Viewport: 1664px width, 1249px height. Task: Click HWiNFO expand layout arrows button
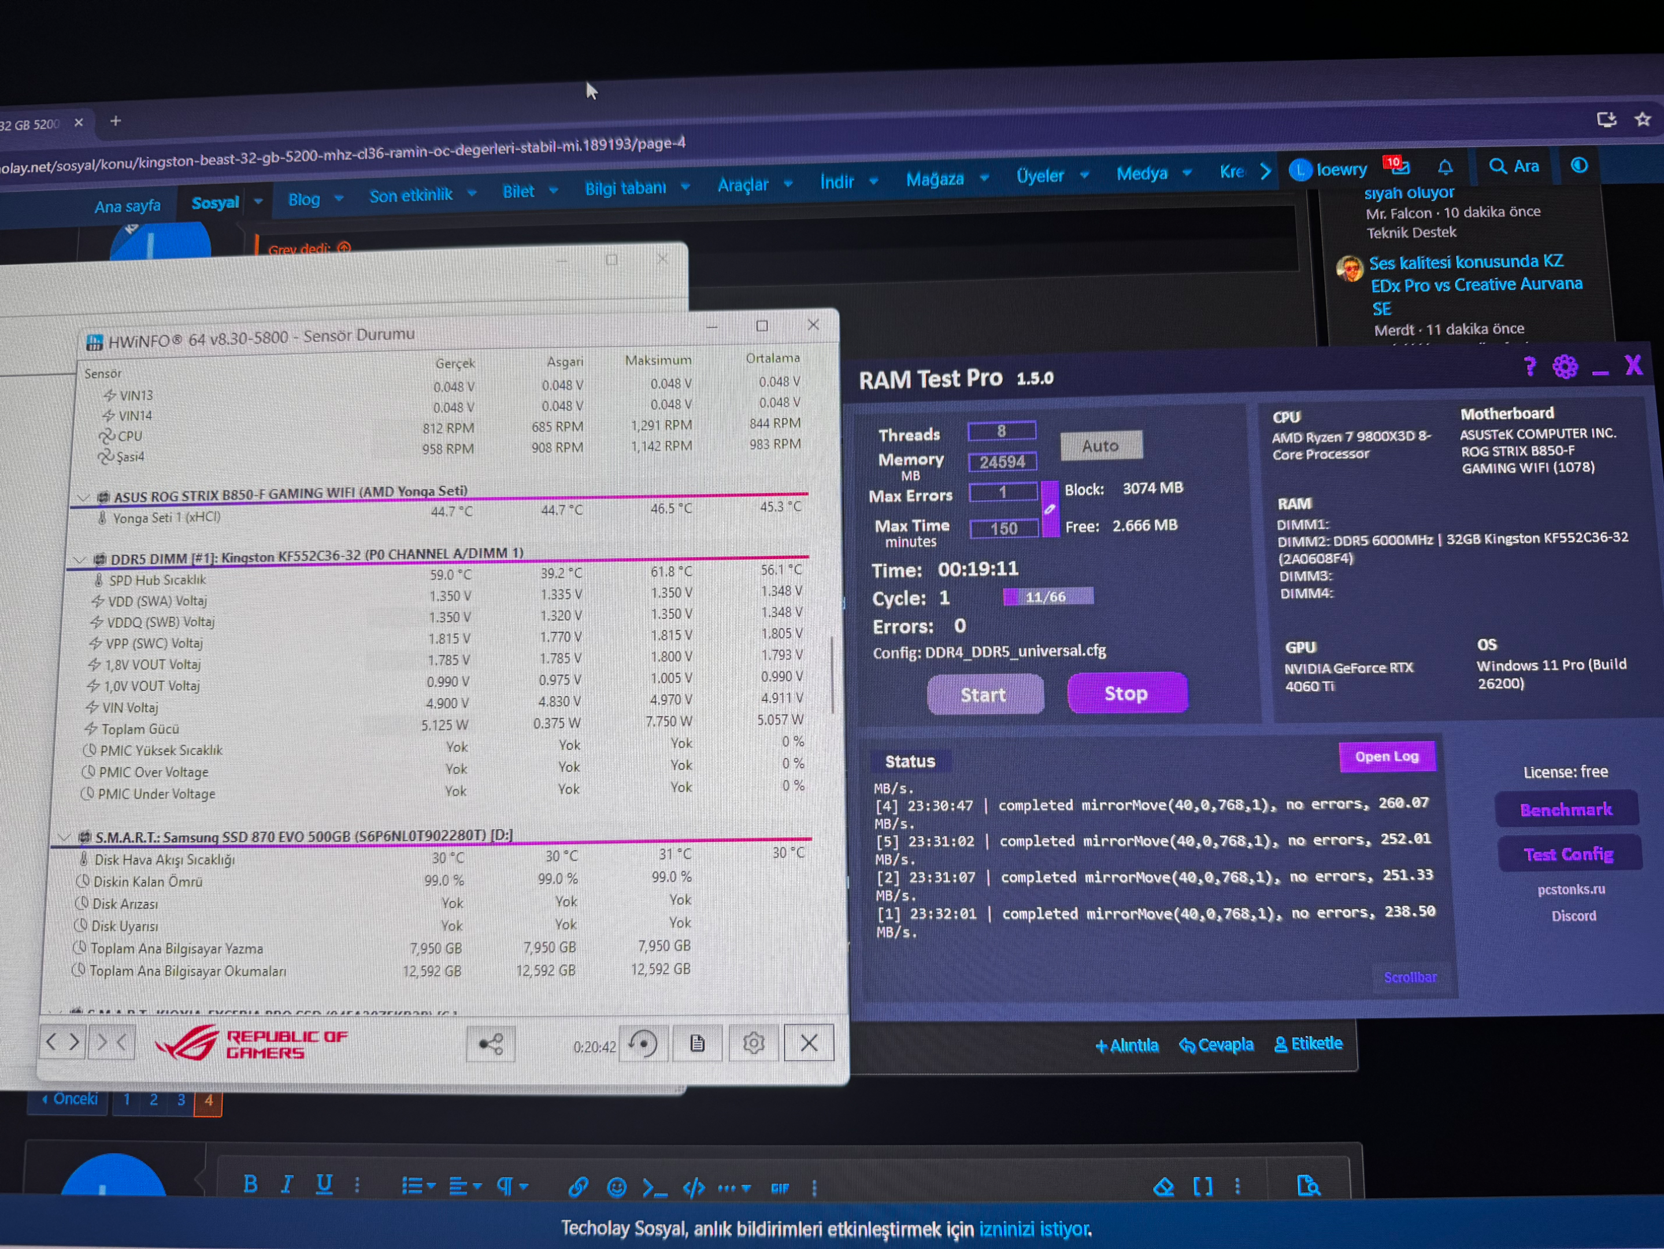pos(62,1042)
